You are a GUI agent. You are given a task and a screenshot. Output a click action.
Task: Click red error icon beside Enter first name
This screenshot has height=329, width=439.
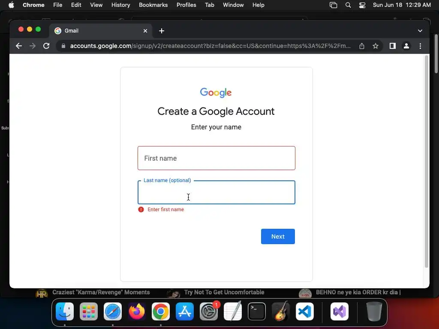click(x=141, y=209)
